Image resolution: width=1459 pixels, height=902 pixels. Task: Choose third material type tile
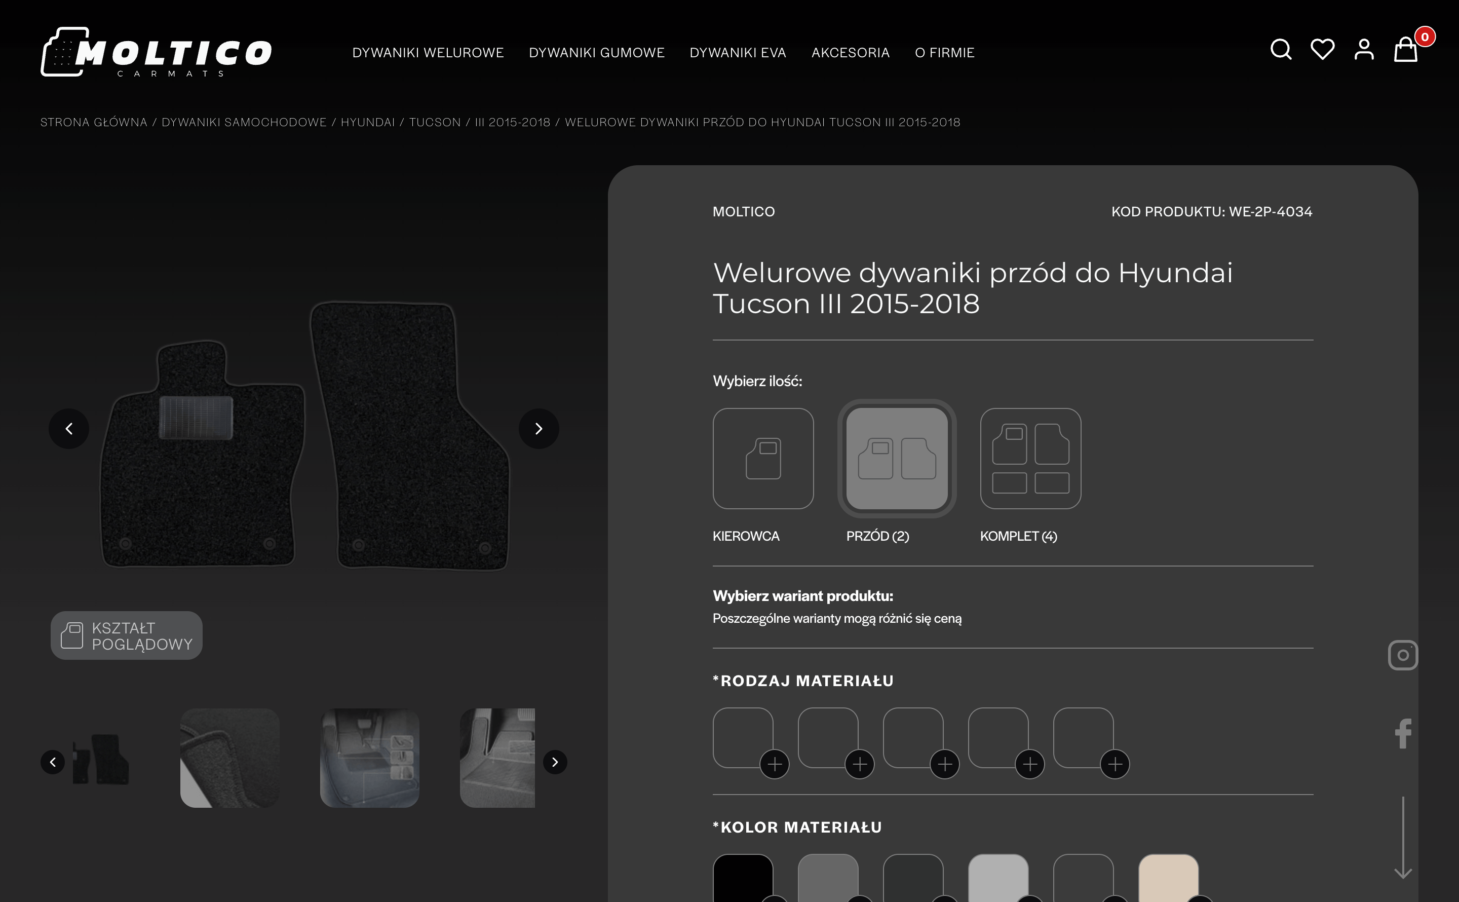click(x=913, y=737)
